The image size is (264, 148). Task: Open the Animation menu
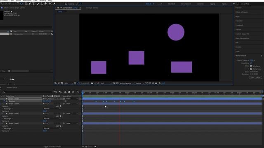27,1
